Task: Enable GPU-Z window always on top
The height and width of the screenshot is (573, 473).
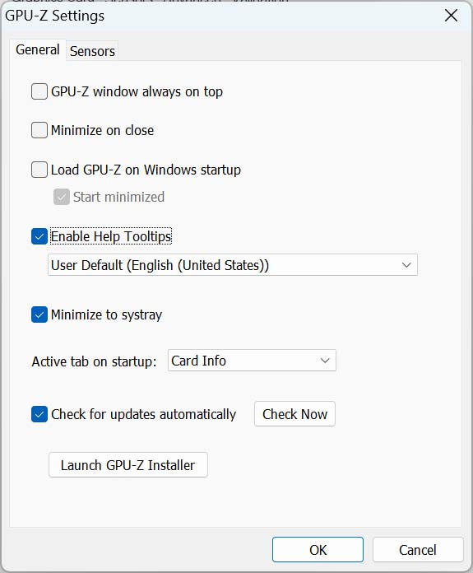Action: (39, 91)
